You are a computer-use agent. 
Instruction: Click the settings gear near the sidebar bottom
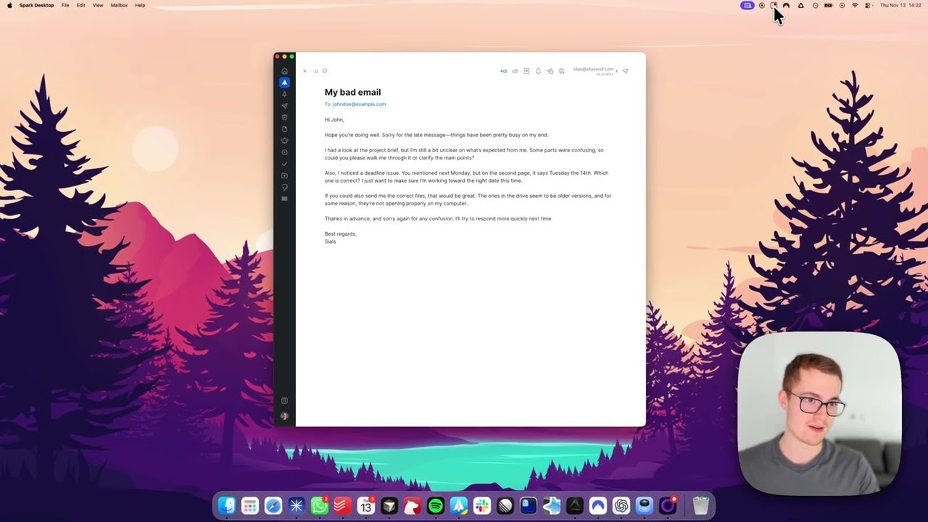(284, 400)
